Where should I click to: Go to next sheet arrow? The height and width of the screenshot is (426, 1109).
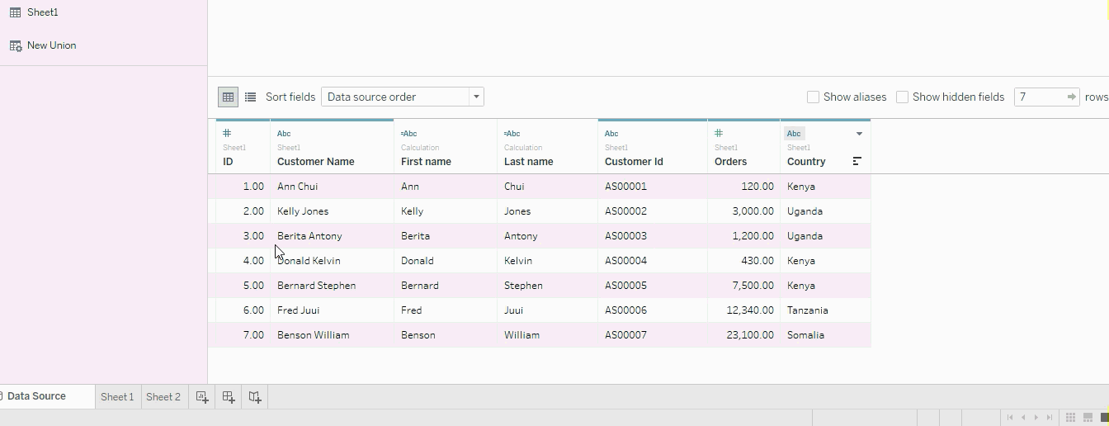pyautogui.click(x=1036, y=418)
